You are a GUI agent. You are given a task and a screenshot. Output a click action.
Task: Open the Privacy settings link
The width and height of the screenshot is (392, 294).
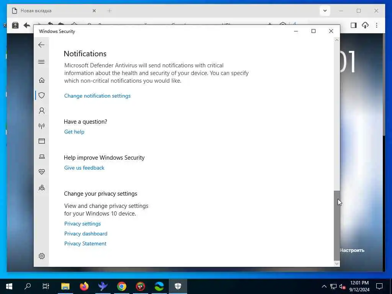(x=83, y=224)
